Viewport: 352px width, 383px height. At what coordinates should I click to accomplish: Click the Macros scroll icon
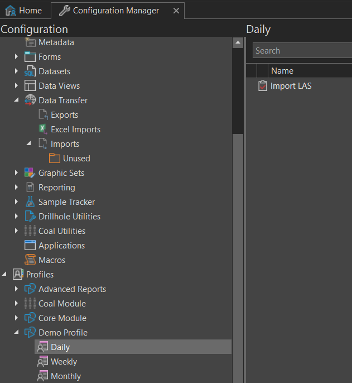click(x=30, y=260)
